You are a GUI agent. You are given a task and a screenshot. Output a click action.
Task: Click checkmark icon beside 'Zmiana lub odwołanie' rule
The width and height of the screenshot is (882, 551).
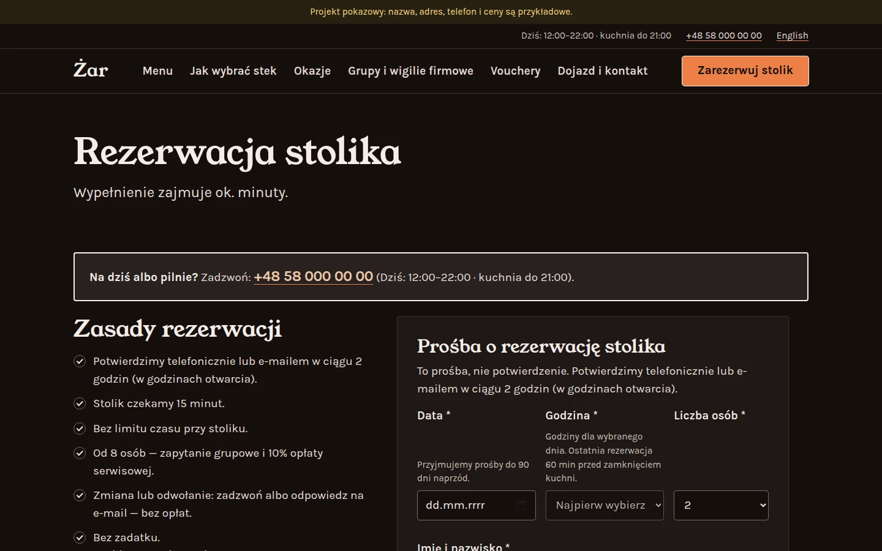pos(80,495)
